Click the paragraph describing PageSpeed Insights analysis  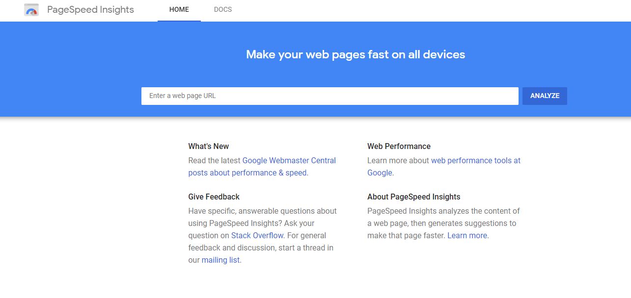(443, 223)
